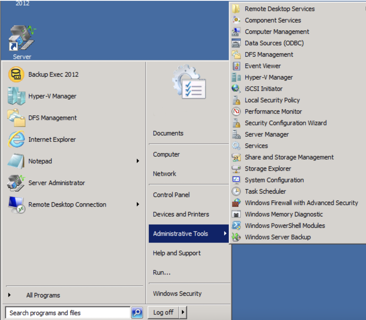Select the Internet Explorer label

click(52, 140)
